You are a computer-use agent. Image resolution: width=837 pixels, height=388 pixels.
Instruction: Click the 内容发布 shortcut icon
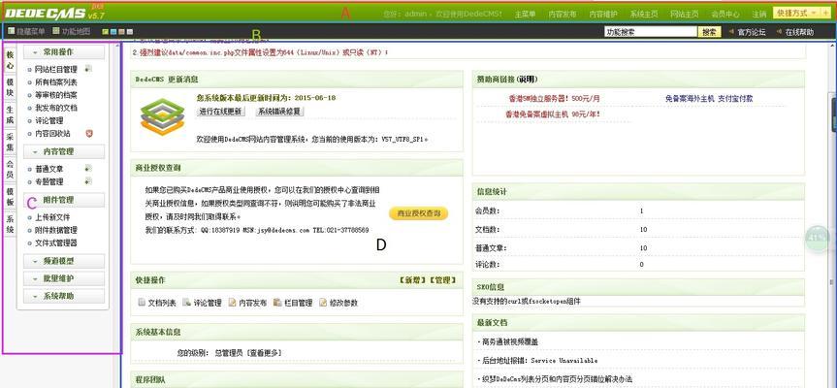[x=232, y=302]
